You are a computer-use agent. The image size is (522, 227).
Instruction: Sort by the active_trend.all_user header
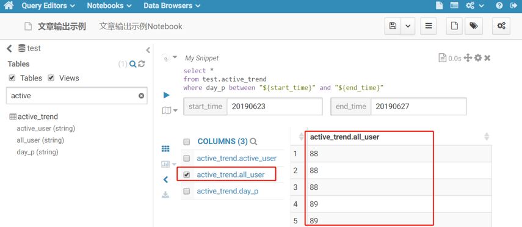pyautogui.click(x=344, y=137)
